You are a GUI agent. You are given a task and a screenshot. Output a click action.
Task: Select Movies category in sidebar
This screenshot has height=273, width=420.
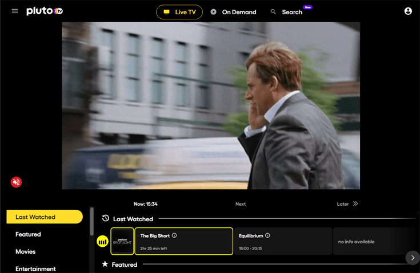pyautogui.click(x=26, y=251)
